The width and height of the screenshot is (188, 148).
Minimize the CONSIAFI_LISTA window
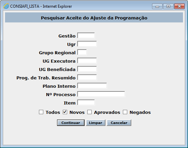tap(157, 6)
